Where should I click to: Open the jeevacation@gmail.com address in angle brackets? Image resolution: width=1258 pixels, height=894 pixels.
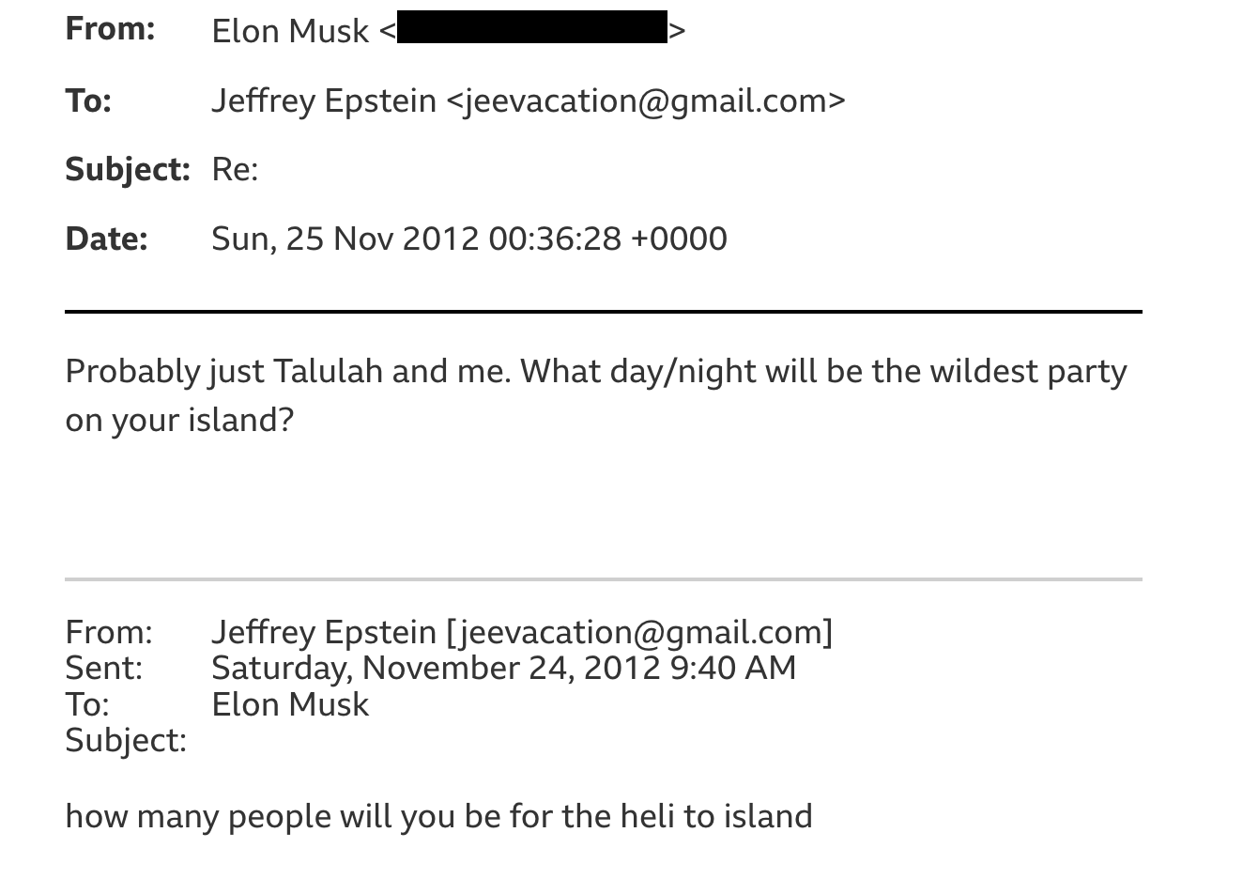coord(645,100)
